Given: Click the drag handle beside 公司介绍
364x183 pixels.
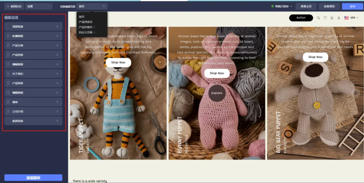Looking at the screenshot, I should pyautogui.click(x=8, y=111).
